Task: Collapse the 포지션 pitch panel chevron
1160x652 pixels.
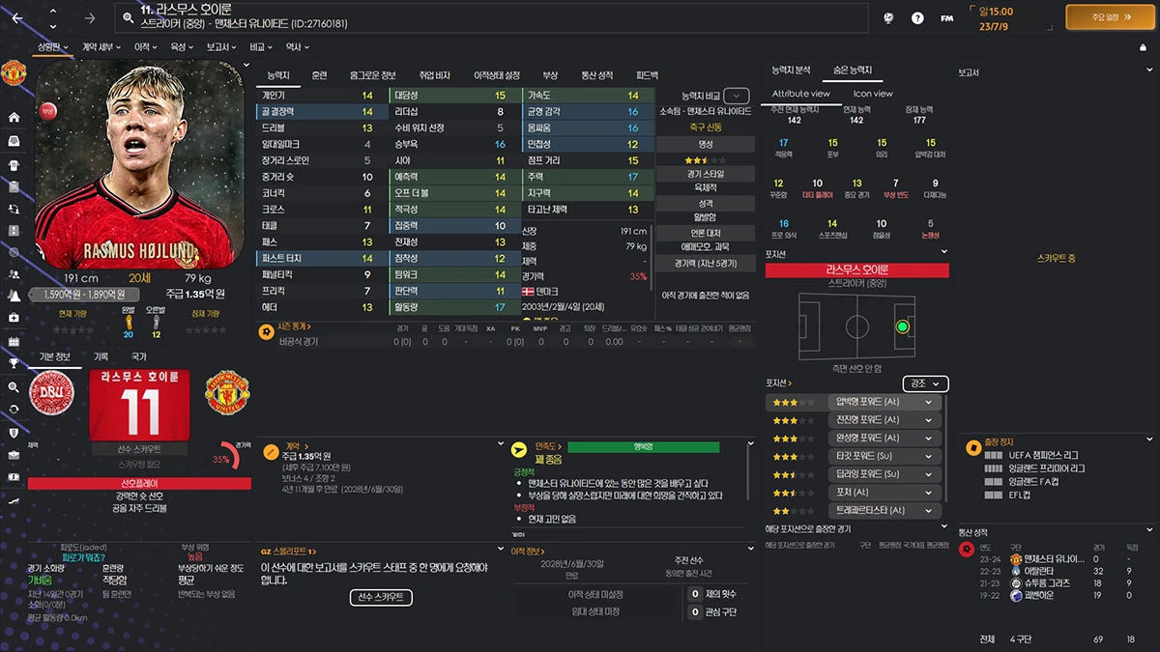Action: pyautogui.click(x=944, y=253)
